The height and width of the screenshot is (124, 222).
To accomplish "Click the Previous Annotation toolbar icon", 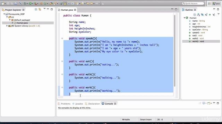I will tap(82, 3).
